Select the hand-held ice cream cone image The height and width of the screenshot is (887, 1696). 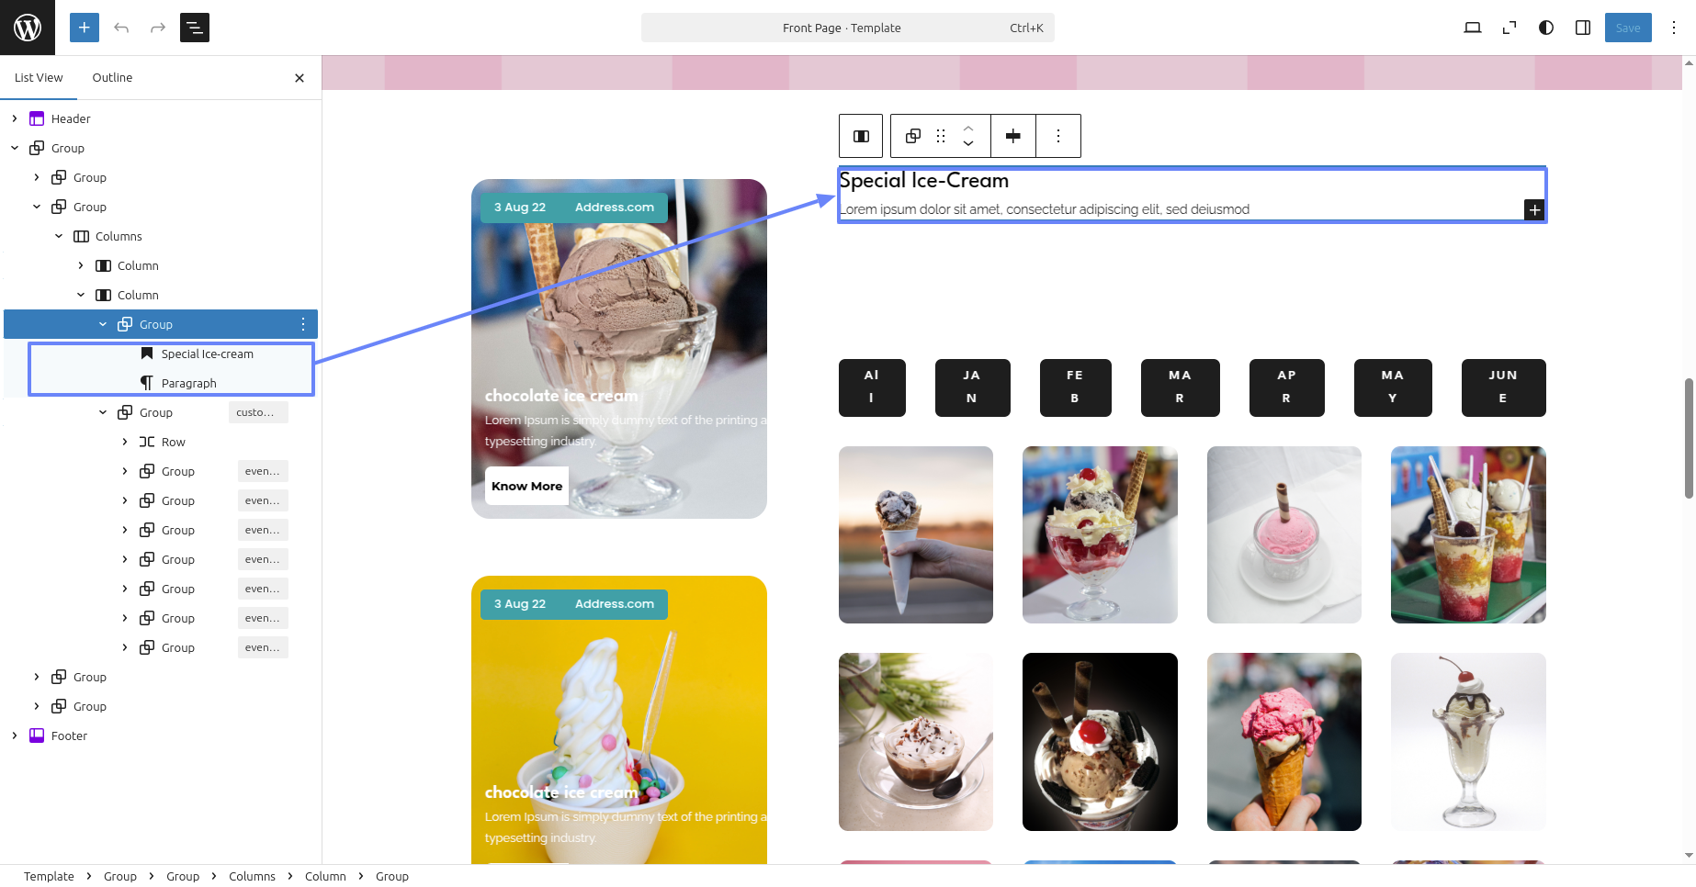(x=916, y=534)
